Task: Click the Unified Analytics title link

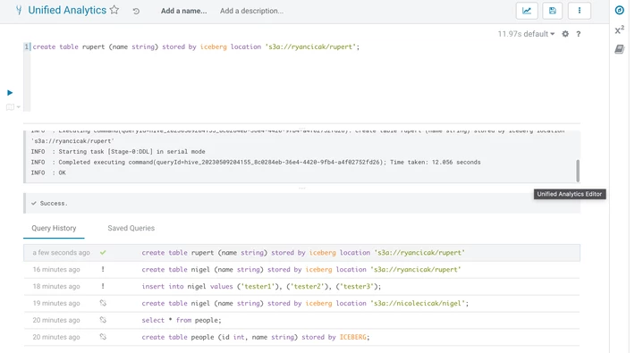Action: (67, 10)
